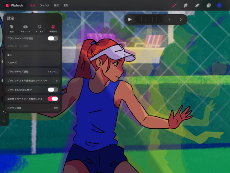This screenshot has width=230, height=173.
Task: Switch to the オニオン tab
Action: click(x=39, y=29)
